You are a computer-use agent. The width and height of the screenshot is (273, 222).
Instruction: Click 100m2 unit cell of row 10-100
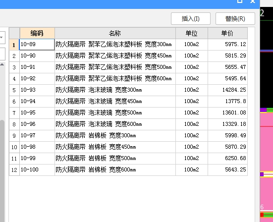[x=192, y=170]
